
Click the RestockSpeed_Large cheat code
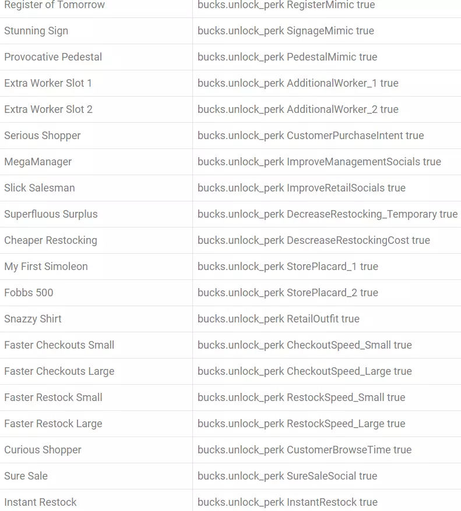(301, 424)
